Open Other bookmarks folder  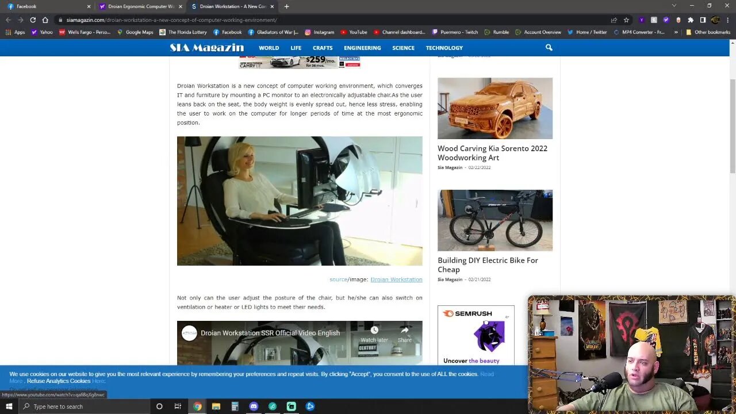(708, 32)
